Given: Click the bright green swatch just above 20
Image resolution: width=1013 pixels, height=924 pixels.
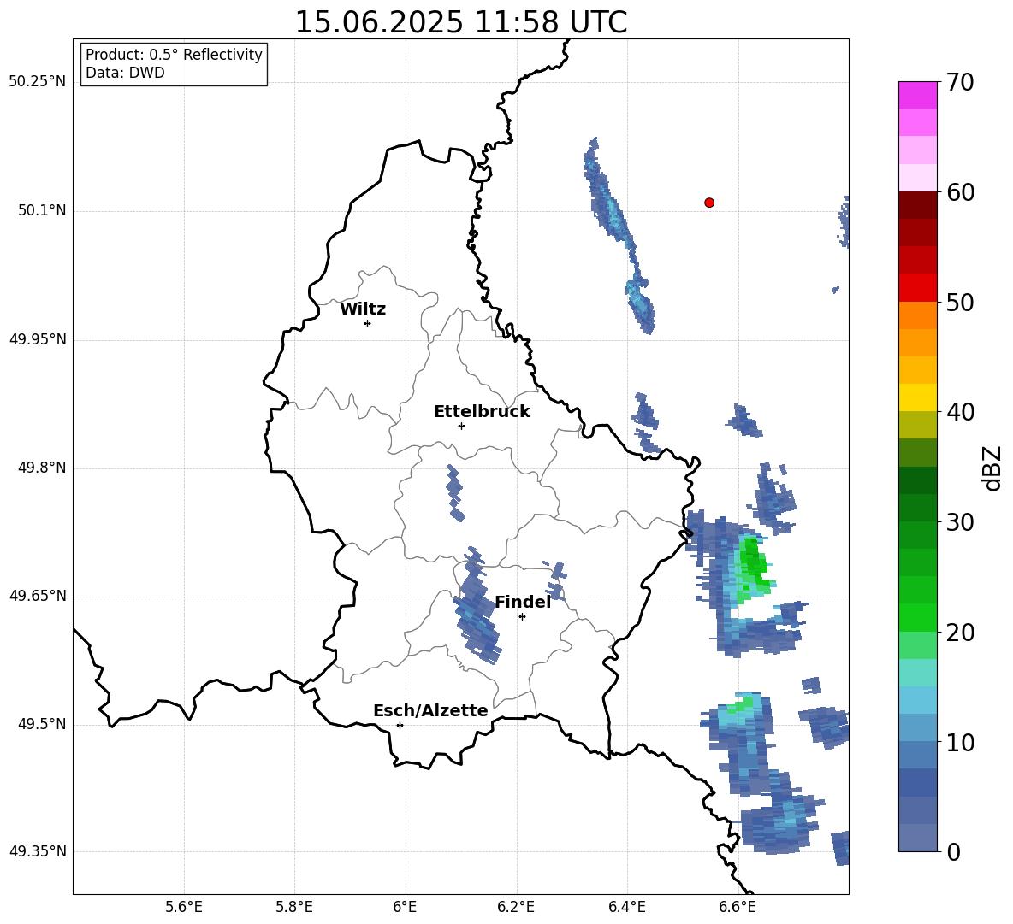Looking at the screenshot, I should click(x=917, y=617).
